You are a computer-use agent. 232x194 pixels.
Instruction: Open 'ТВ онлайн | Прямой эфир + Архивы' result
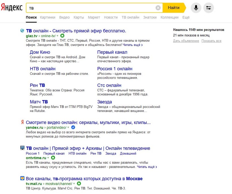[x=88, y=148]
